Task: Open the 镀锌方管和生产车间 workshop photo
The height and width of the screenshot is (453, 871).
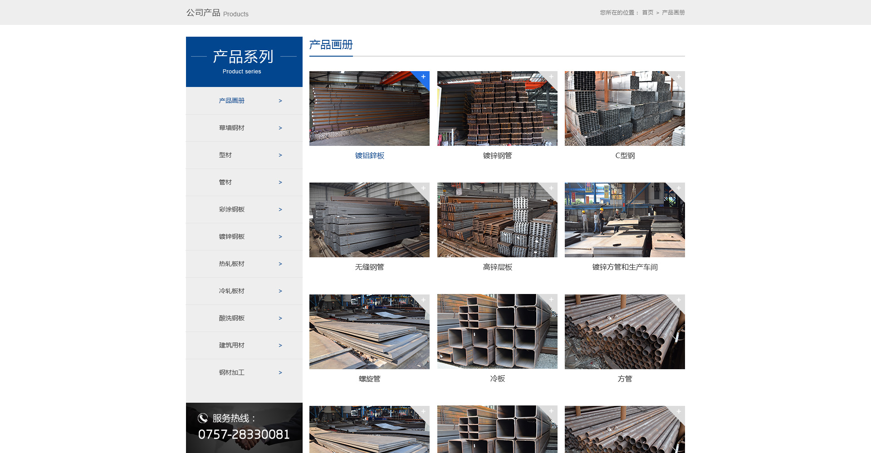Action: coord(625,220)
